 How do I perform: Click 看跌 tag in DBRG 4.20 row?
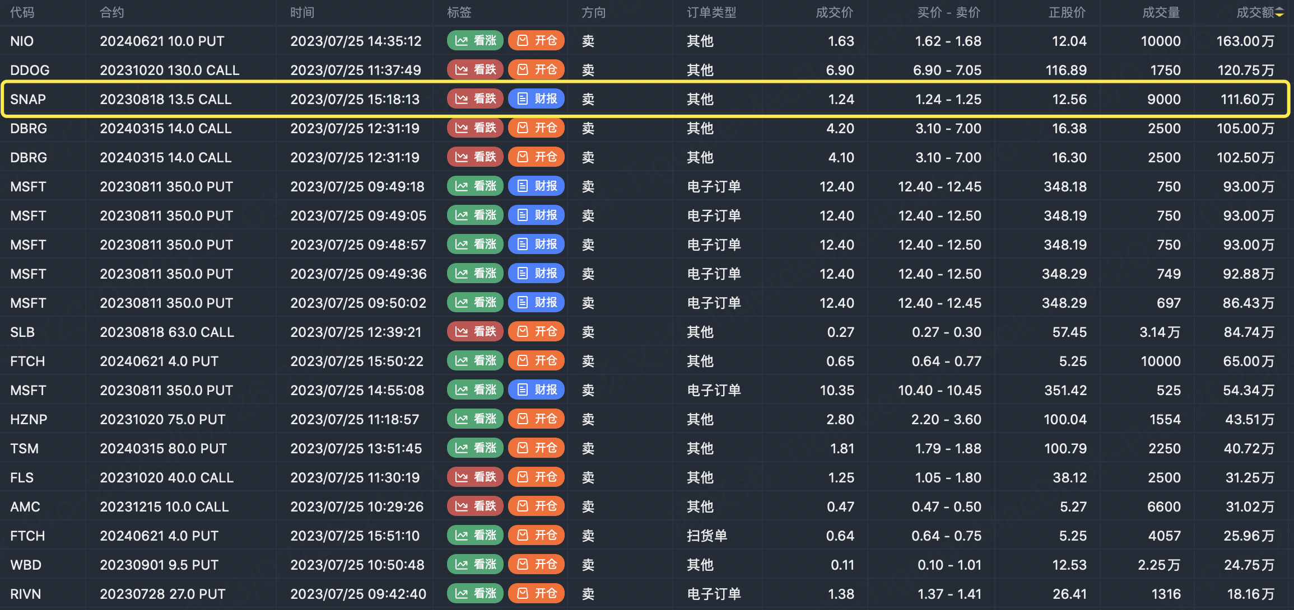[x=476, y=128]
